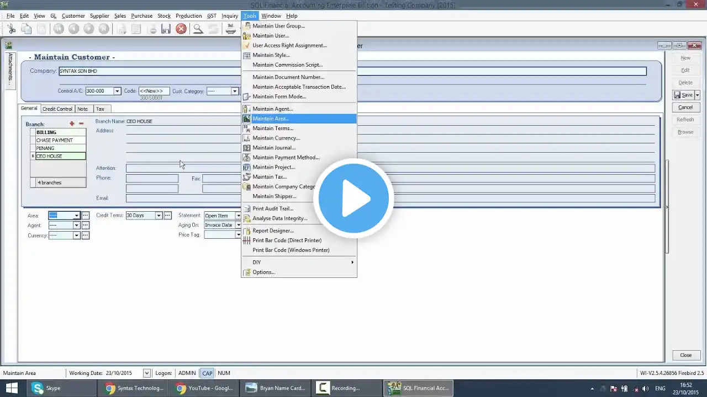707x397 pixels.
Task: Click the Cancel button on right panel
Action: pos(685,108)
